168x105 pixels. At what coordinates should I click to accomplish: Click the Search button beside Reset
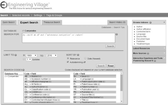pos(101,66)
